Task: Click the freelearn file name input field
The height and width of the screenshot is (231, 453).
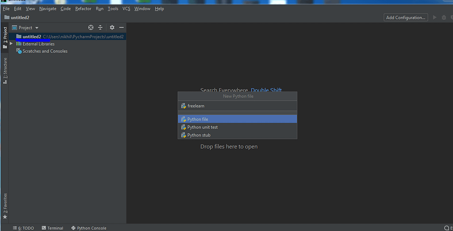Action: click(x=237, y=106)
